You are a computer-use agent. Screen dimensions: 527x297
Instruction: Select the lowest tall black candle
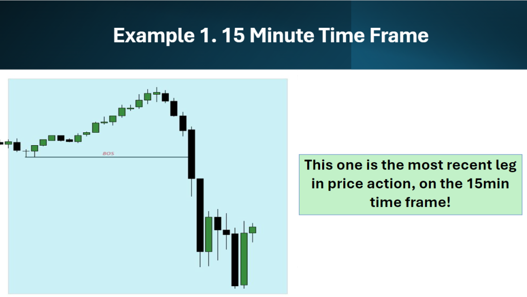[235, 259]
